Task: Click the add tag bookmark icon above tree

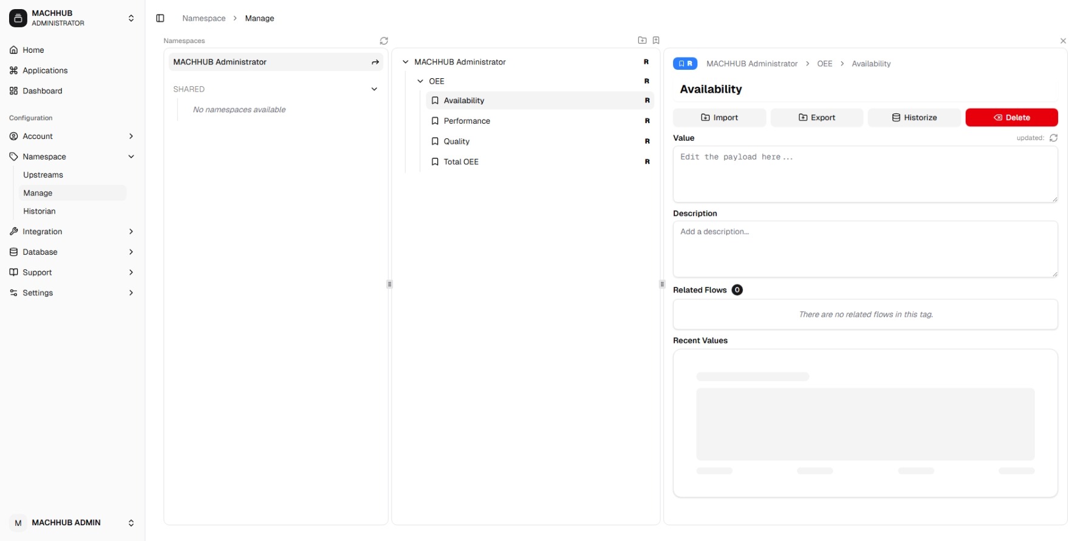Action: [656, 40]
